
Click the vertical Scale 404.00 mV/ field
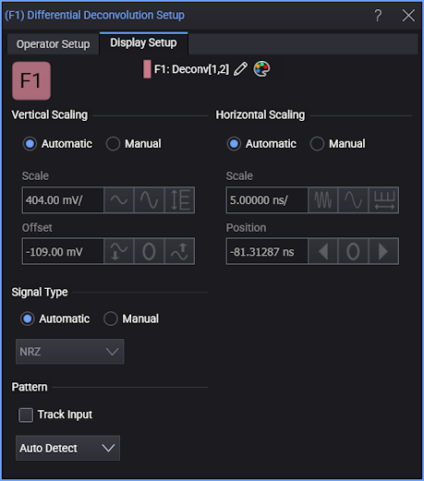(63, 200)
